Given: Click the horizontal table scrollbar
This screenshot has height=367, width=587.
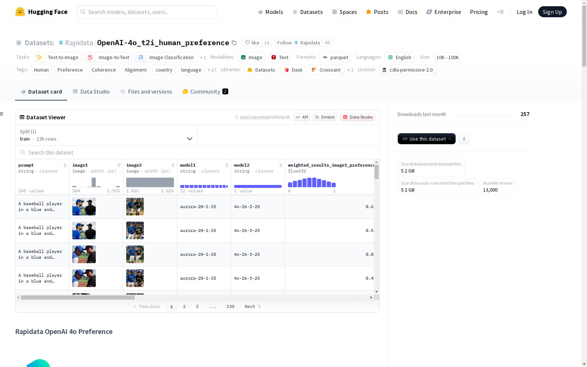Looking at the screenshot, I should [x=77, y=297].
